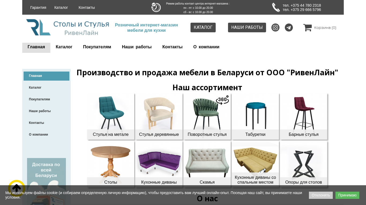Click the dark КАТАЛОГ button
The width and height of the screenshot is (366, 205).
[203, 27]
